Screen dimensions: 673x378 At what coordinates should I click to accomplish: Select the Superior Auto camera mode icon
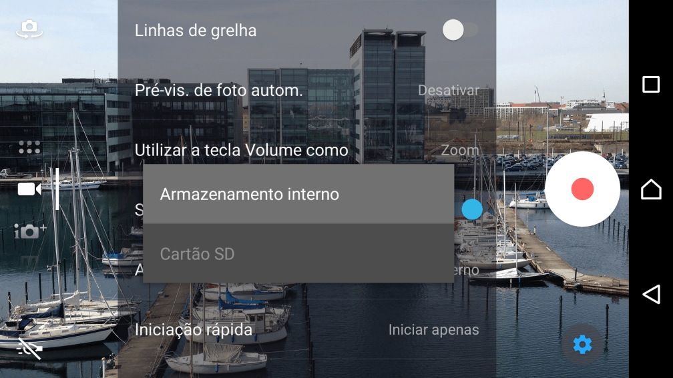click(x=30, y=231)
